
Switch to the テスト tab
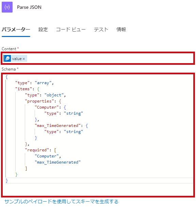pyautogui.click(x=101, y=30)
